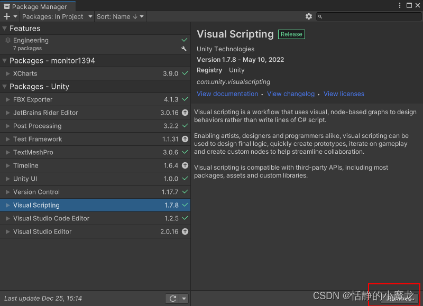The image size is (423, 306).
Task: Collapse Packages - Unity section
Action: (5, 87)
